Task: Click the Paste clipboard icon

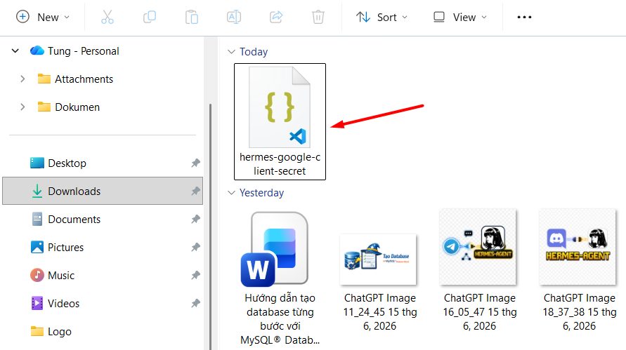Action: coord(192,17)
